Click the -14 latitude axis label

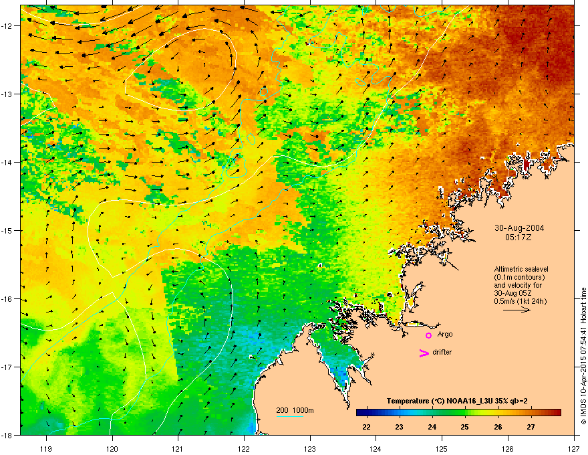7,163
